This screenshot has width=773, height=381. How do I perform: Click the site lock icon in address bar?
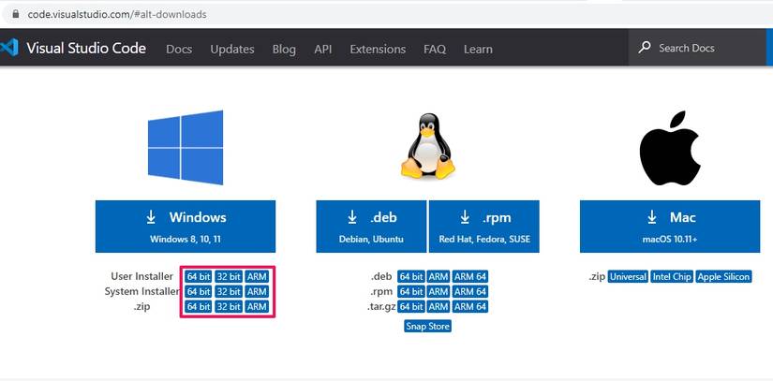point(15,14)
